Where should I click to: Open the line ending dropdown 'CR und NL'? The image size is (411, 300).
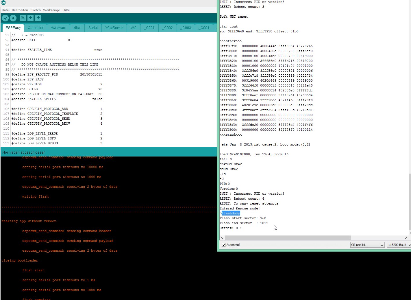click(x=367, y=245)
